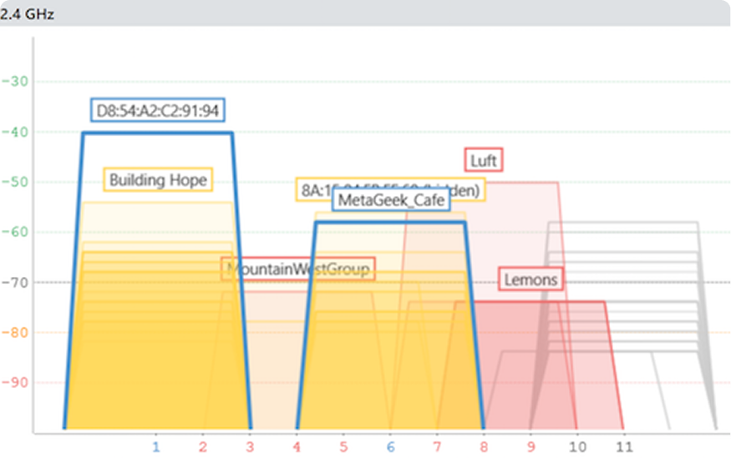Image resolution: width=731 pixels, height=458 pixels.
Task: Click channel 4 on the x-axis
Action: (297, 446)
